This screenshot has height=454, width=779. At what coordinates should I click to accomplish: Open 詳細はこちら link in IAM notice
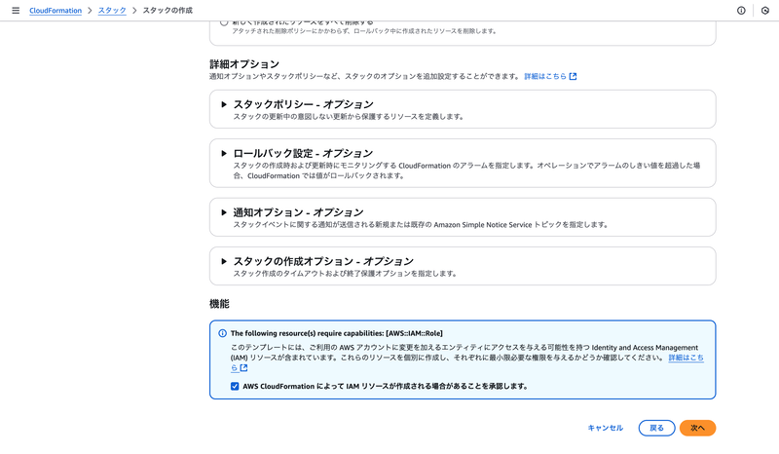click(x=686, y=358)
